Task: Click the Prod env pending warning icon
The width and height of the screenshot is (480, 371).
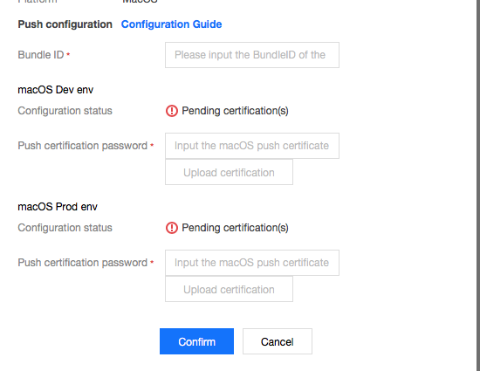Action: click(172, 228)
